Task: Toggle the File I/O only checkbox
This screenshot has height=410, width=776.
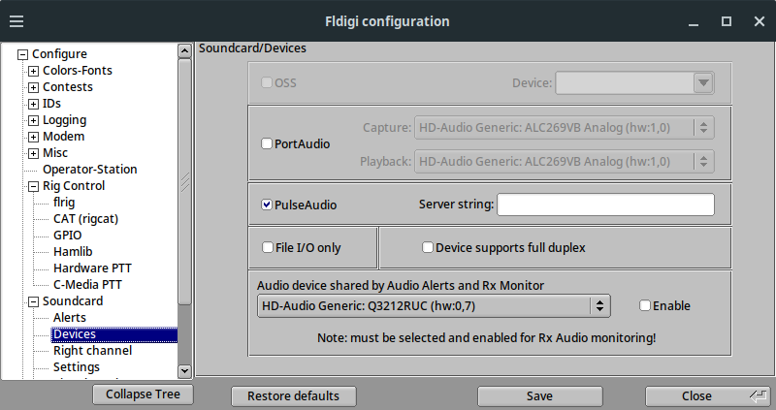Action: coord(267,247)
